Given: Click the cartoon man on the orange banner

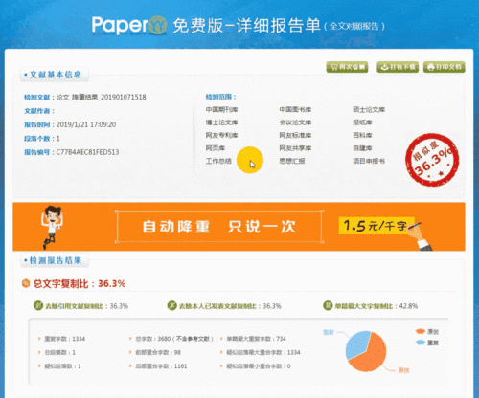Looking at the screenshot, I should 51,227.
